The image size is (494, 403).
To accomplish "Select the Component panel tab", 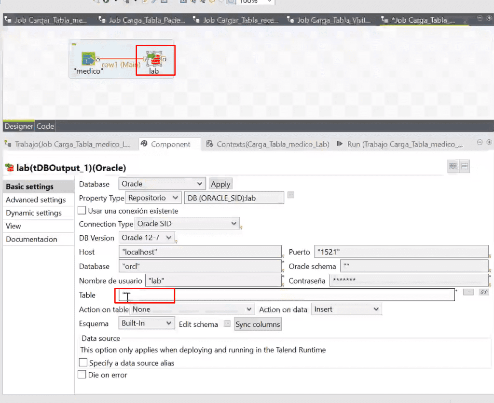I will tap(170, 144).
